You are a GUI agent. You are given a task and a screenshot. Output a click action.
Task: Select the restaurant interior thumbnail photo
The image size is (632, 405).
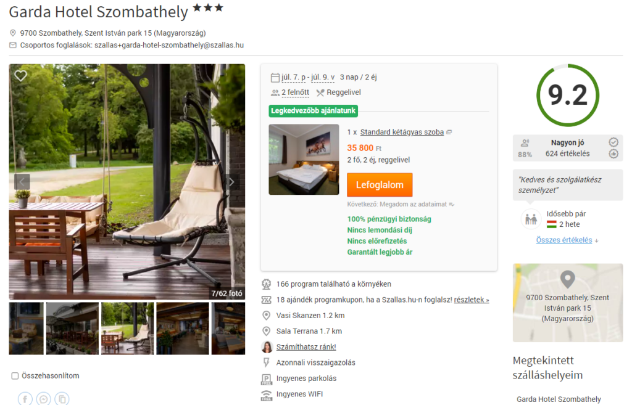coord(183,329)
